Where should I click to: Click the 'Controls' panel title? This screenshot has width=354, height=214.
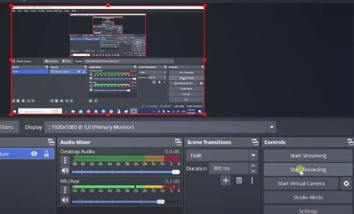[x=275, y=142]
